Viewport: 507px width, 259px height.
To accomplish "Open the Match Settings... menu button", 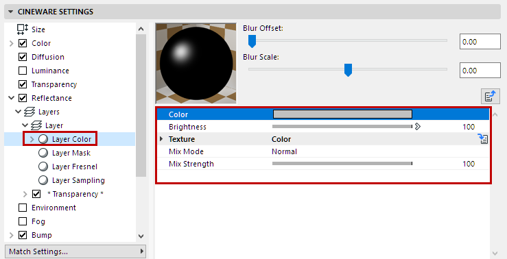I will 75,251.
